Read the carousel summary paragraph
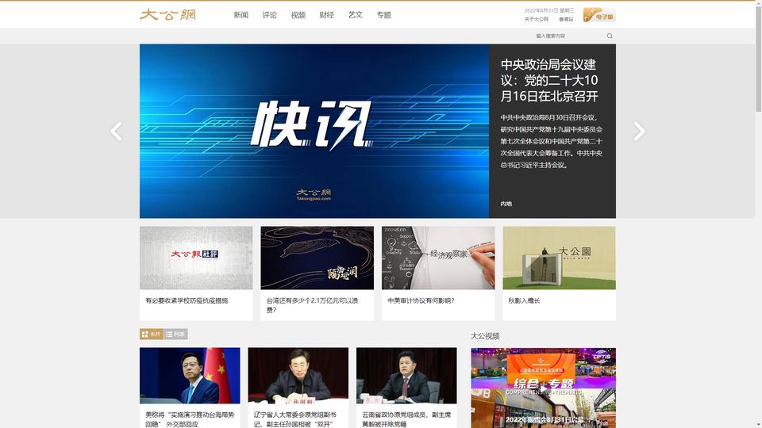 click(x=552, y=141)
